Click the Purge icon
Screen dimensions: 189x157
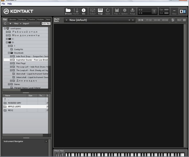point(133,11)
